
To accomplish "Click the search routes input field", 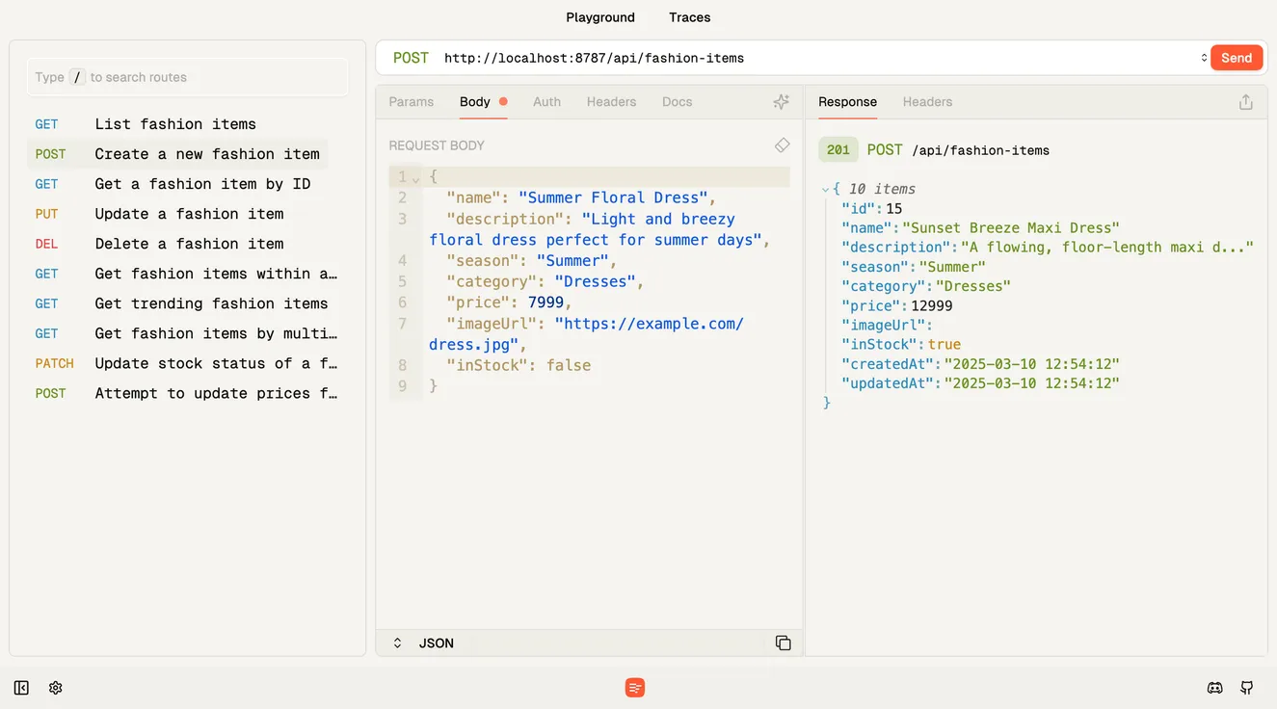I will [x=188, y=77].
